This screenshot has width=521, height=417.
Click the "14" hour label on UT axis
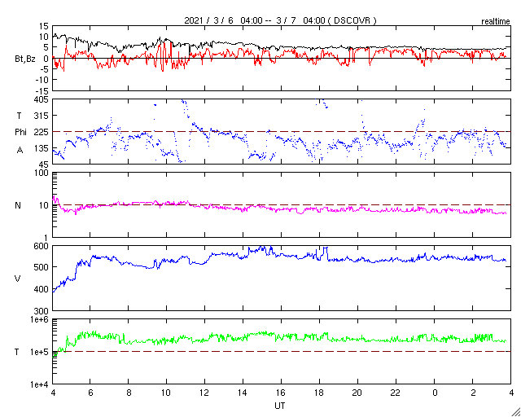click(x=243, y=393)
